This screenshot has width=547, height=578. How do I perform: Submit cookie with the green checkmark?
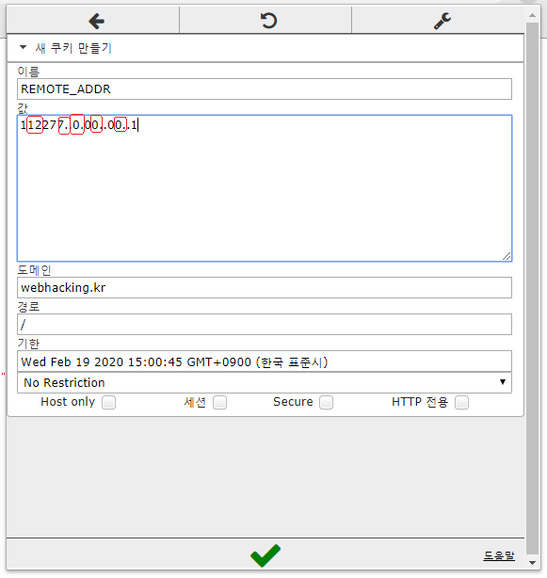coord(265,555)
